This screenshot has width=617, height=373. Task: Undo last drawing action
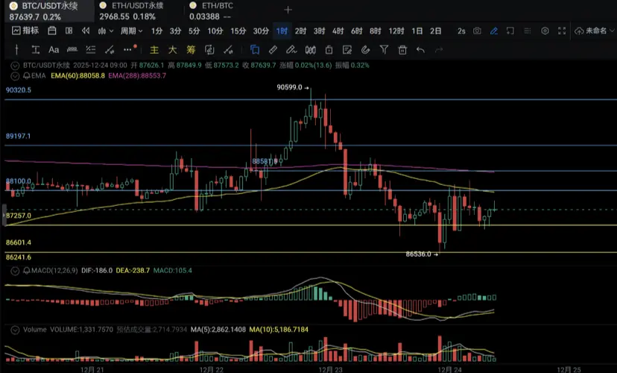coord(420,50)
